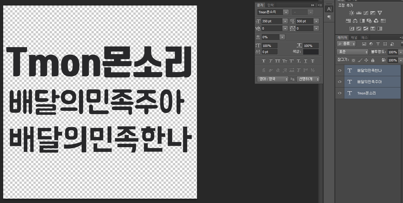The image size is (403, 203).
Task: Toggle lock transparent pixels
Action: click(353, 60)
